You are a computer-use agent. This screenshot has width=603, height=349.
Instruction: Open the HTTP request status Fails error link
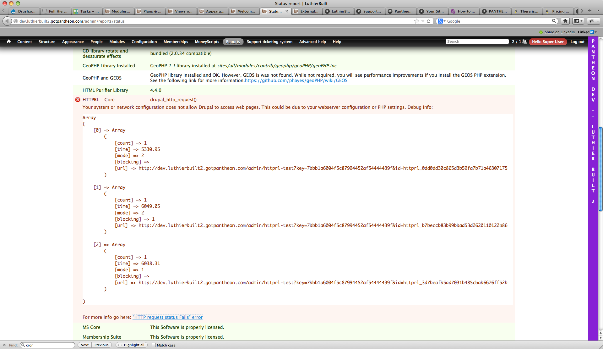pos(167,317)
